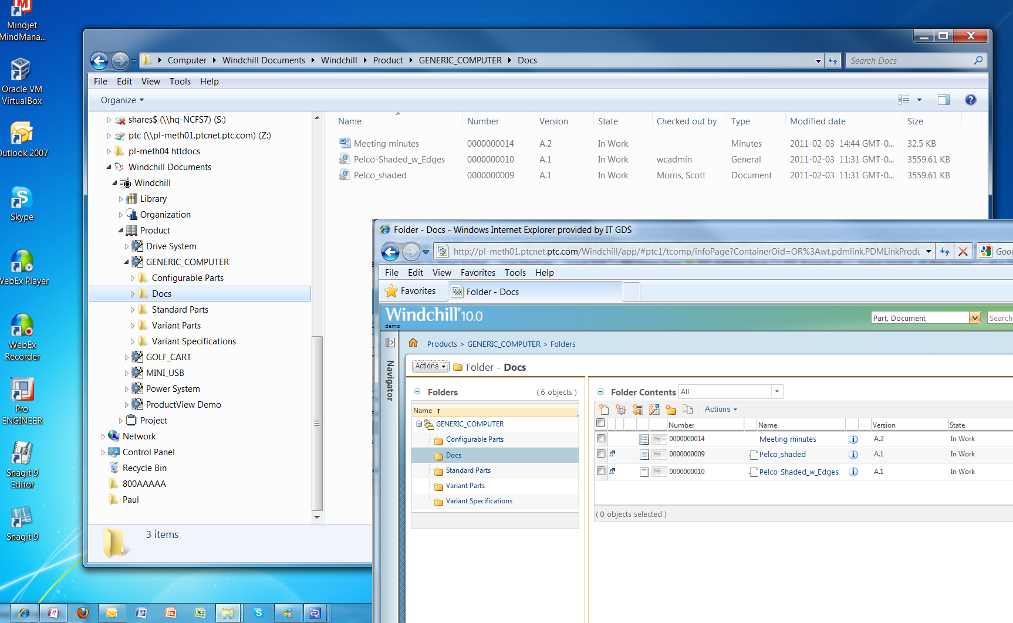Select Recycle Bin in Explorer tree
1013x623 pixels.
(144, 468)
